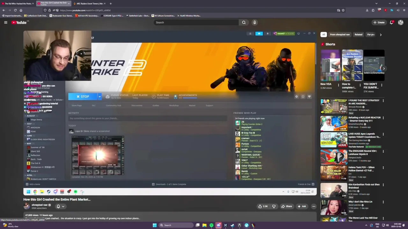408x229 pixels.
Task: Click Steam 'Add a Game' in the video
Action: [33, 184]
